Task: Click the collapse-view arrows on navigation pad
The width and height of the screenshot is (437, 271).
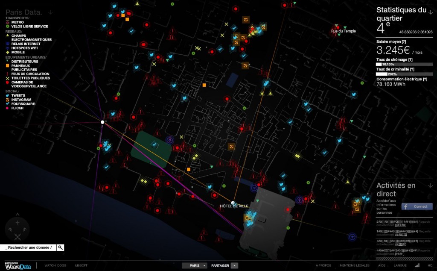Action: (x=17, y=236)
